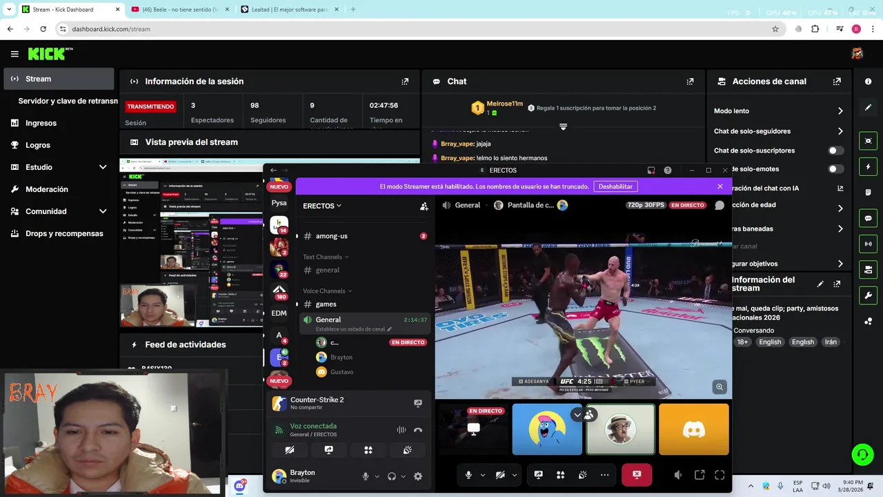Collapse the Text Channels category
This screenshot has height=497, width=883.
point(326,257)
